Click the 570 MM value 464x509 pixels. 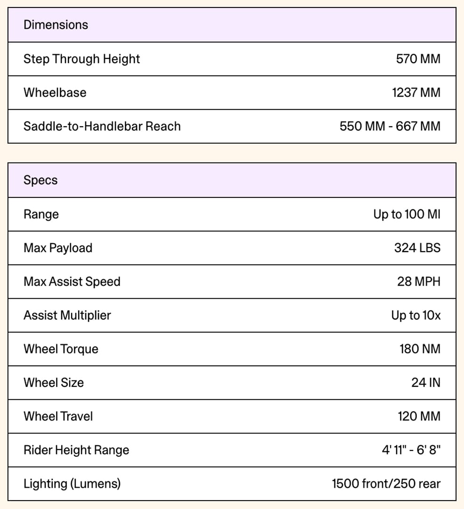click(418, 59)
